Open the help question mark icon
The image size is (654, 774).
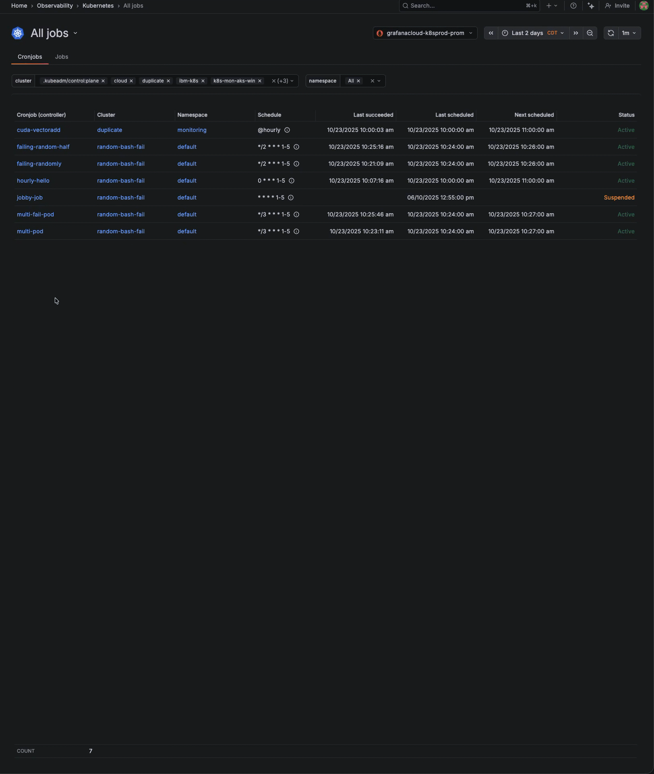coord(573,6)
